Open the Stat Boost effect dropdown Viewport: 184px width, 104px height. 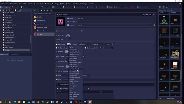85,44
